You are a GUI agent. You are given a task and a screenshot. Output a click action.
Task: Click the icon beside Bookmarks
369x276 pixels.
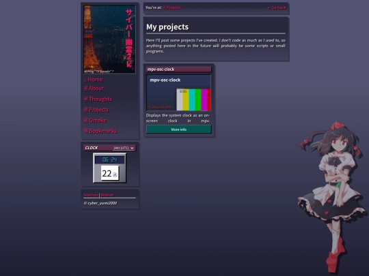(85, 131)
